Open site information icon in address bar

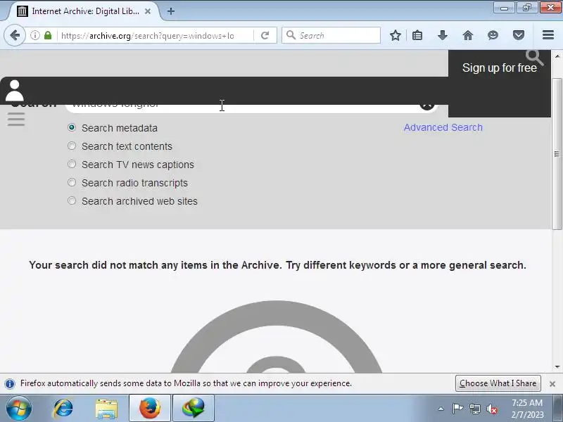click(x=34, y=35)
